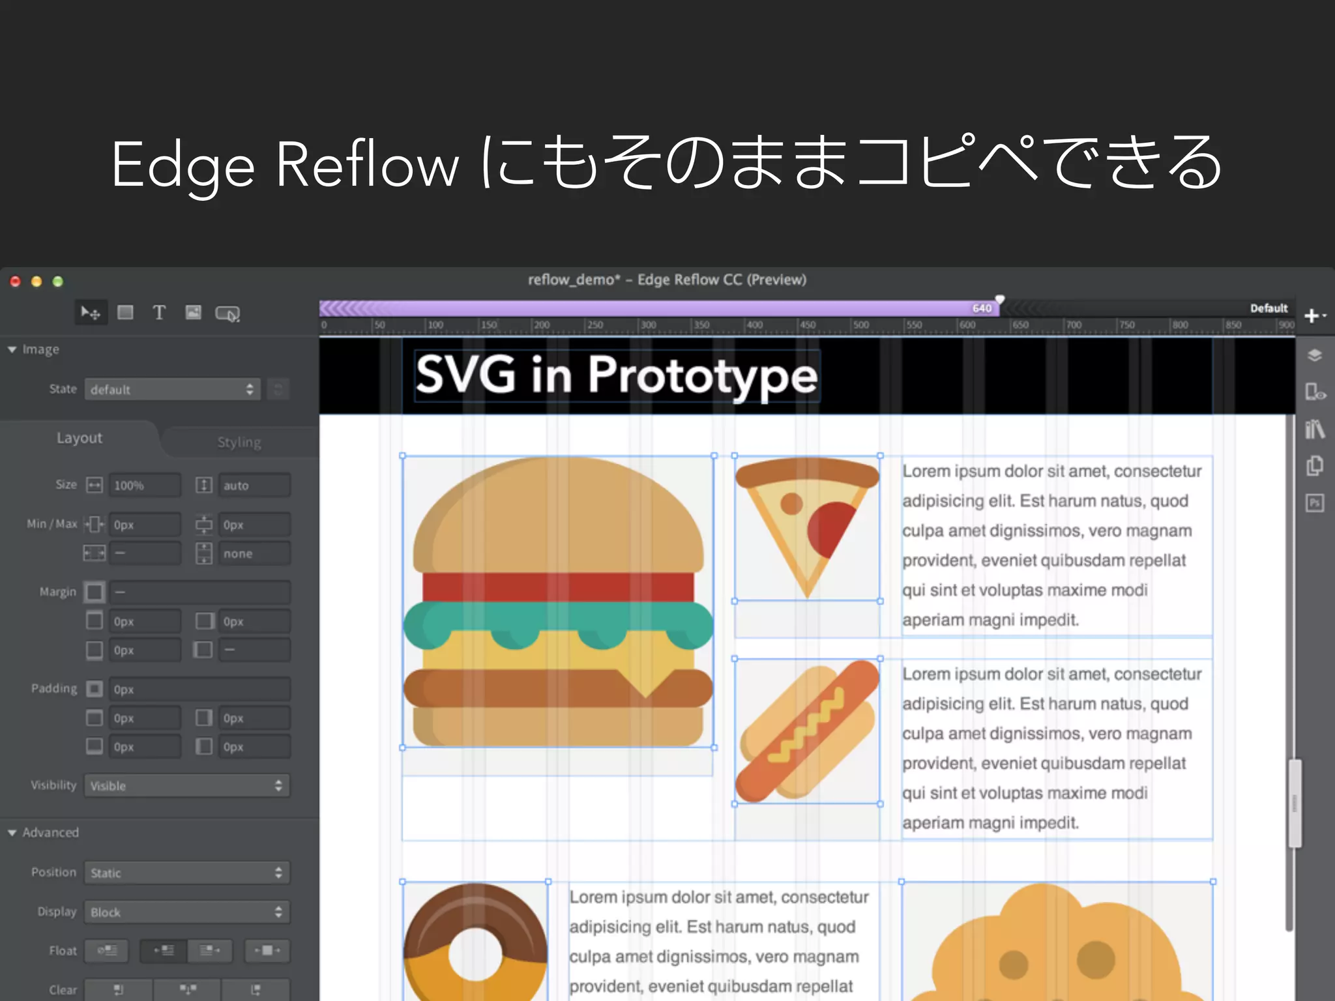The image size is (1335, 1001).
Task: Select the cookie image
Action: (1057, 941)
